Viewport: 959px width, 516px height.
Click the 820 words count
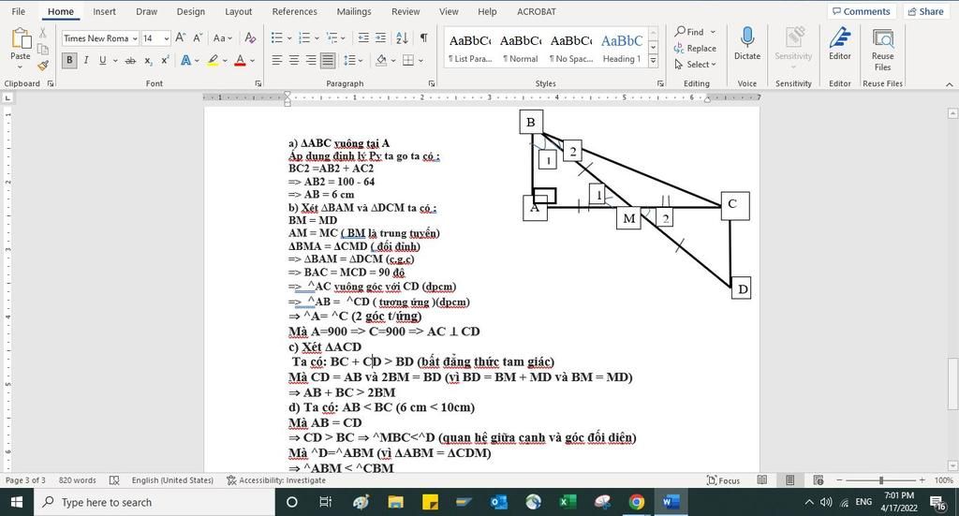[x=77, y=480]
